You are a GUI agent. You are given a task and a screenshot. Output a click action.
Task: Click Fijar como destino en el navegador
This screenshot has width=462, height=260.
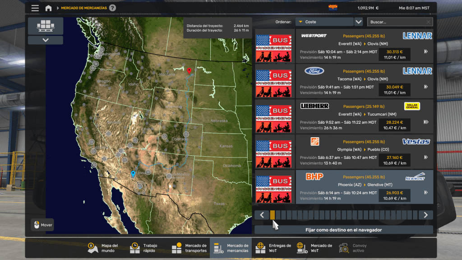pos(343,230)
